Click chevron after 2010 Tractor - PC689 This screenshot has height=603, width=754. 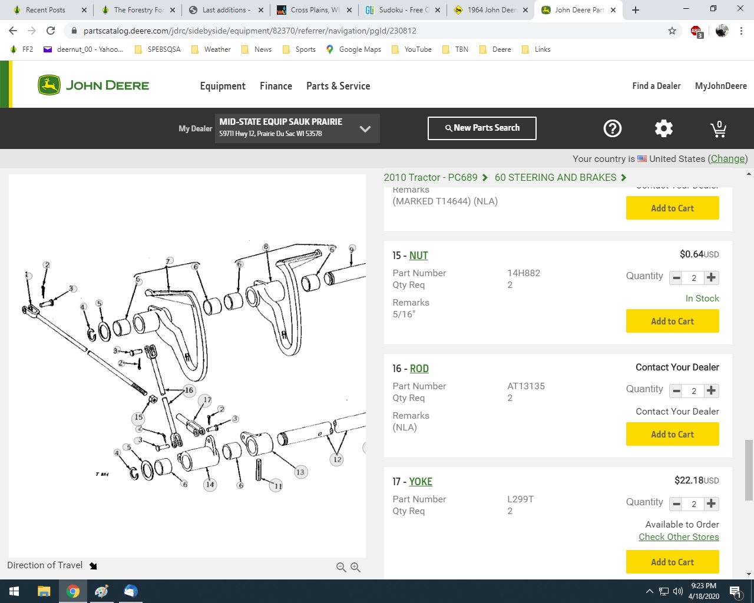[485, 177]
